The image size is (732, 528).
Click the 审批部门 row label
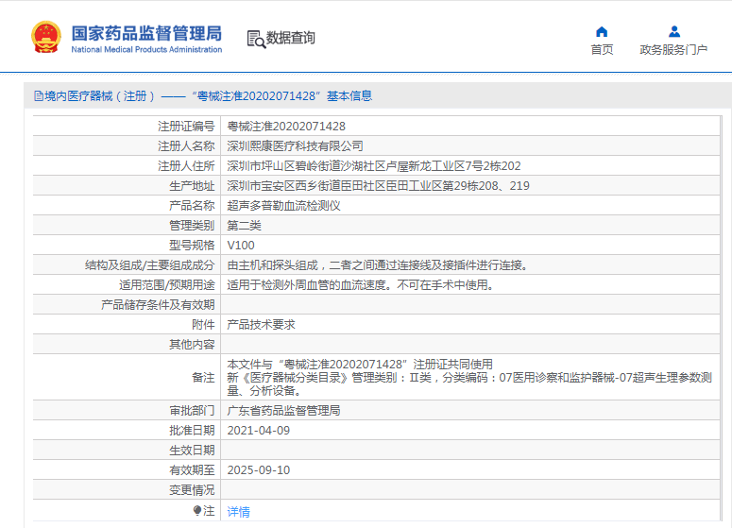192,411
